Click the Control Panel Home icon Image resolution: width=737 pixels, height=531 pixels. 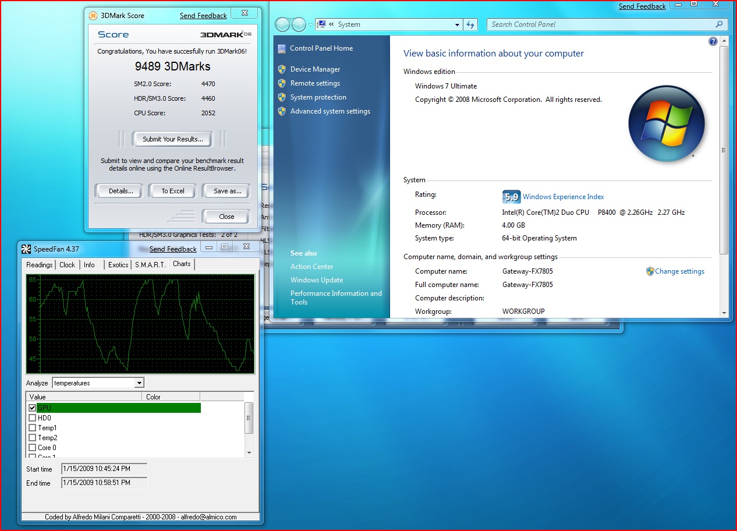(x=282, y=48)
